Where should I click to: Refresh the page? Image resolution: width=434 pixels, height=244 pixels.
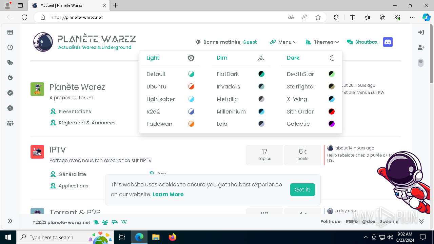[24, 17]
